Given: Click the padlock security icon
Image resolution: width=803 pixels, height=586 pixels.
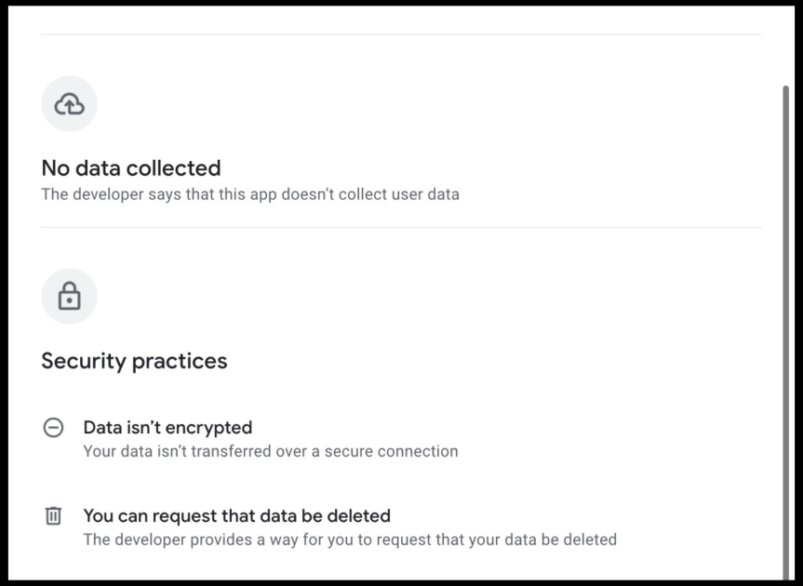Looking at the screenshot, I should click(x=70, y=297).
